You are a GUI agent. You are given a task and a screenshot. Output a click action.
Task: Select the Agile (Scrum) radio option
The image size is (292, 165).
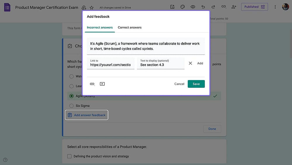point(71,96)
